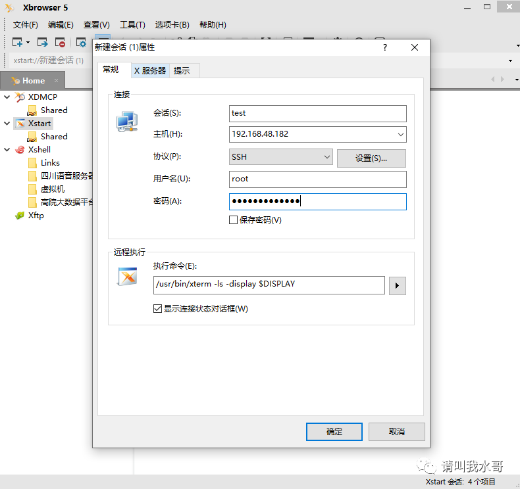The width and height of the screenshot is (520, 489).
Task: Click the XDMCP tree icon
Action: point(20,97)
